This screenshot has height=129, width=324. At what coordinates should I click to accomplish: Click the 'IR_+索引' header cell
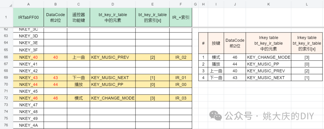coord(181,17)
